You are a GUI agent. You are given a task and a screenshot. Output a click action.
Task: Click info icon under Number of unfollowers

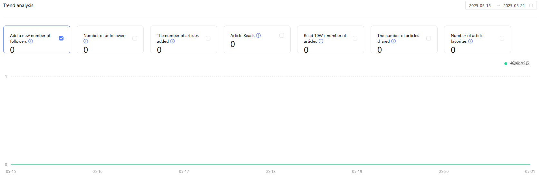tap(86, 41)
